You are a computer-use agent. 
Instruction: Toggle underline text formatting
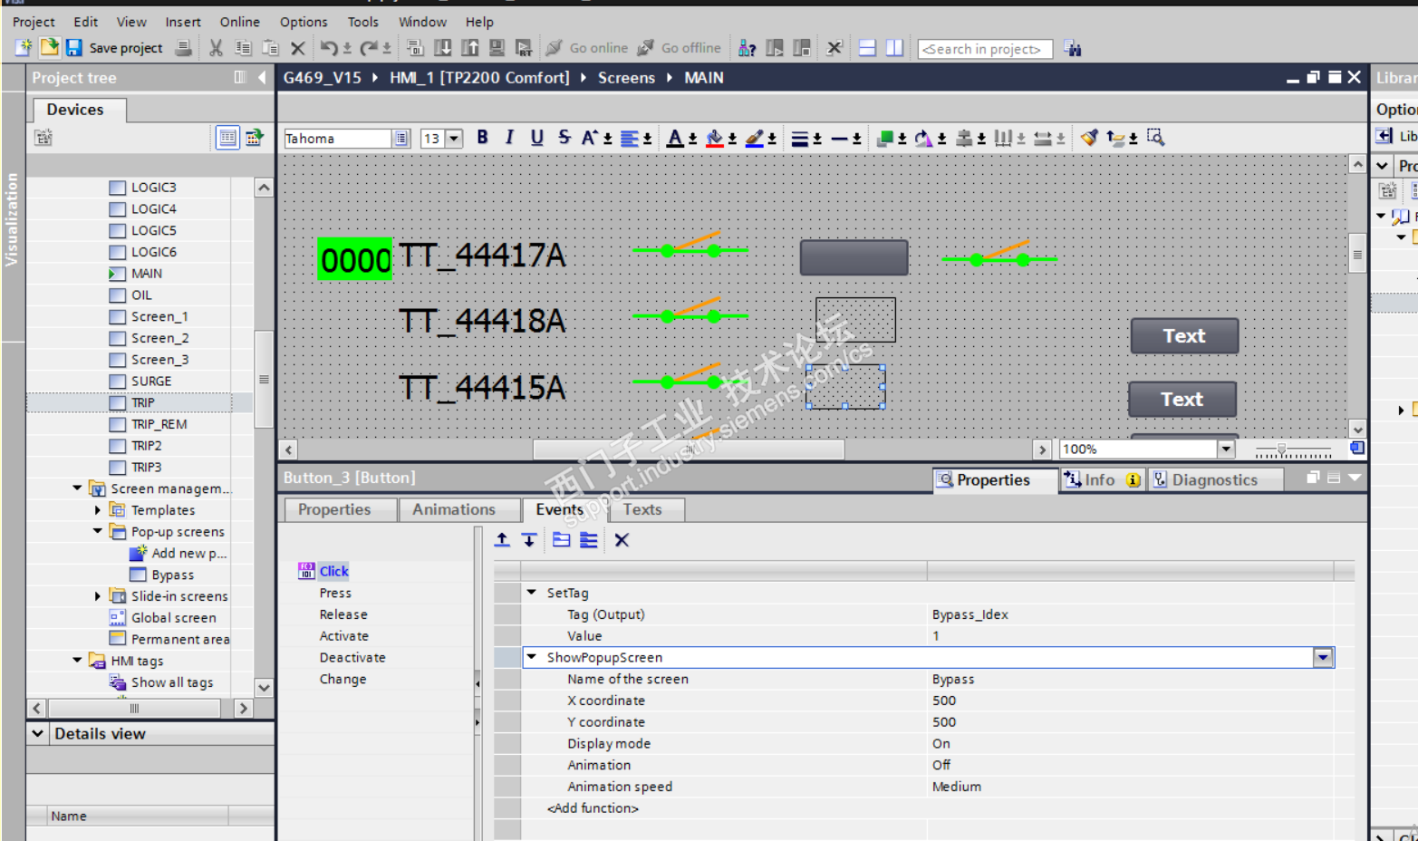click(x=536, y=138)
